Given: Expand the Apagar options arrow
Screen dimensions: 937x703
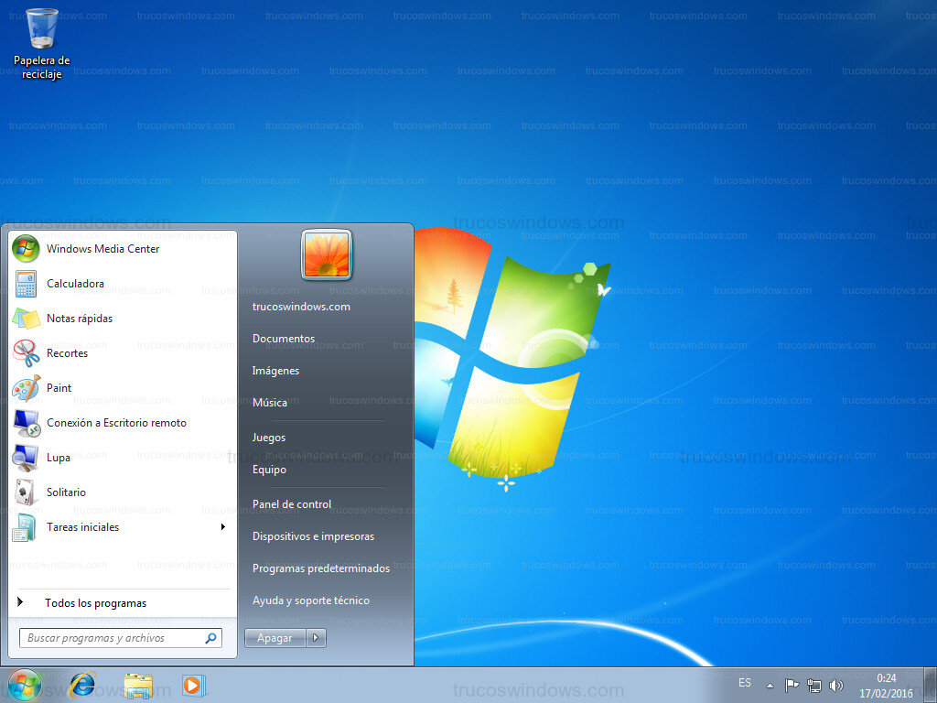Looking at the screenshot, I should pos(316,638).
